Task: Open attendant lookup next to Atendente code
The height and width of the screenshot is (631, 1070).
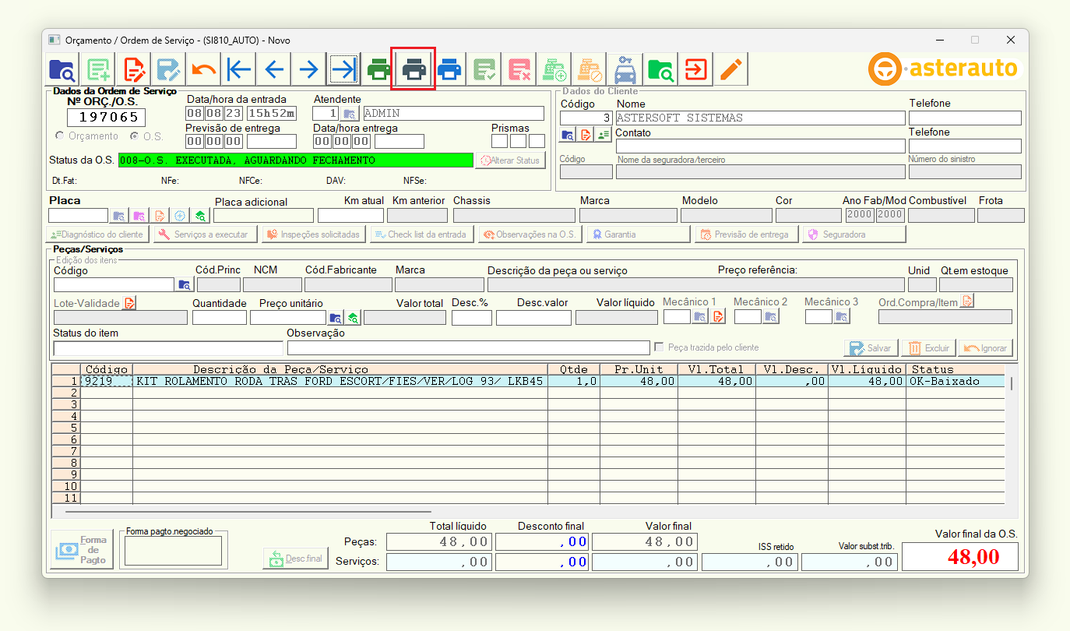Action: click(x=350, y=114)
